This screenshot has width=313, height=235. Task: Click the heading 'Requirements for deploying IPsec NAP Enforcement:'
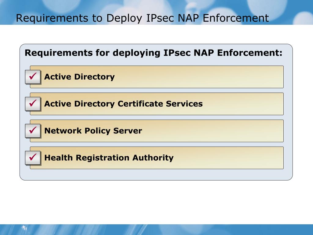pos(153,53)
